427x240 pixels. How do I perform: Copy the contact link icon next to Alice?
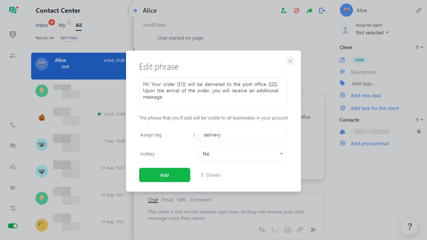click(x=419, y=10)
